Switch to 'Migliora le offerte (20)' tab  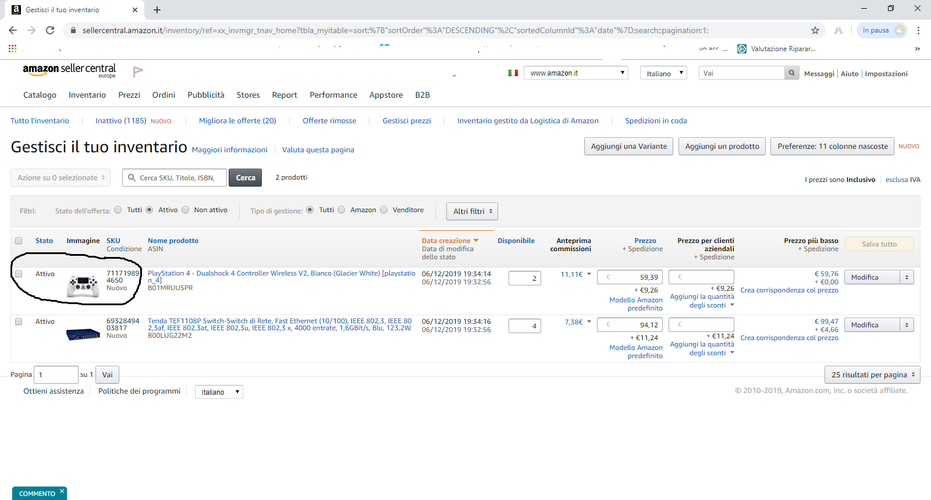pyautogui.click(x=237, y=121)
